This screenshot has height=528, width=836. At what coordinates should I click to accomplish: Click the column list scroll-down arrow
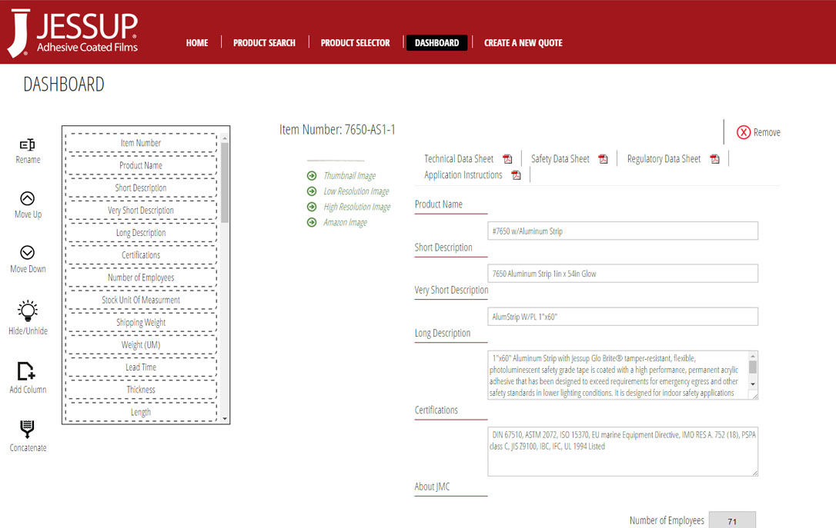click(x=225, y=419)
